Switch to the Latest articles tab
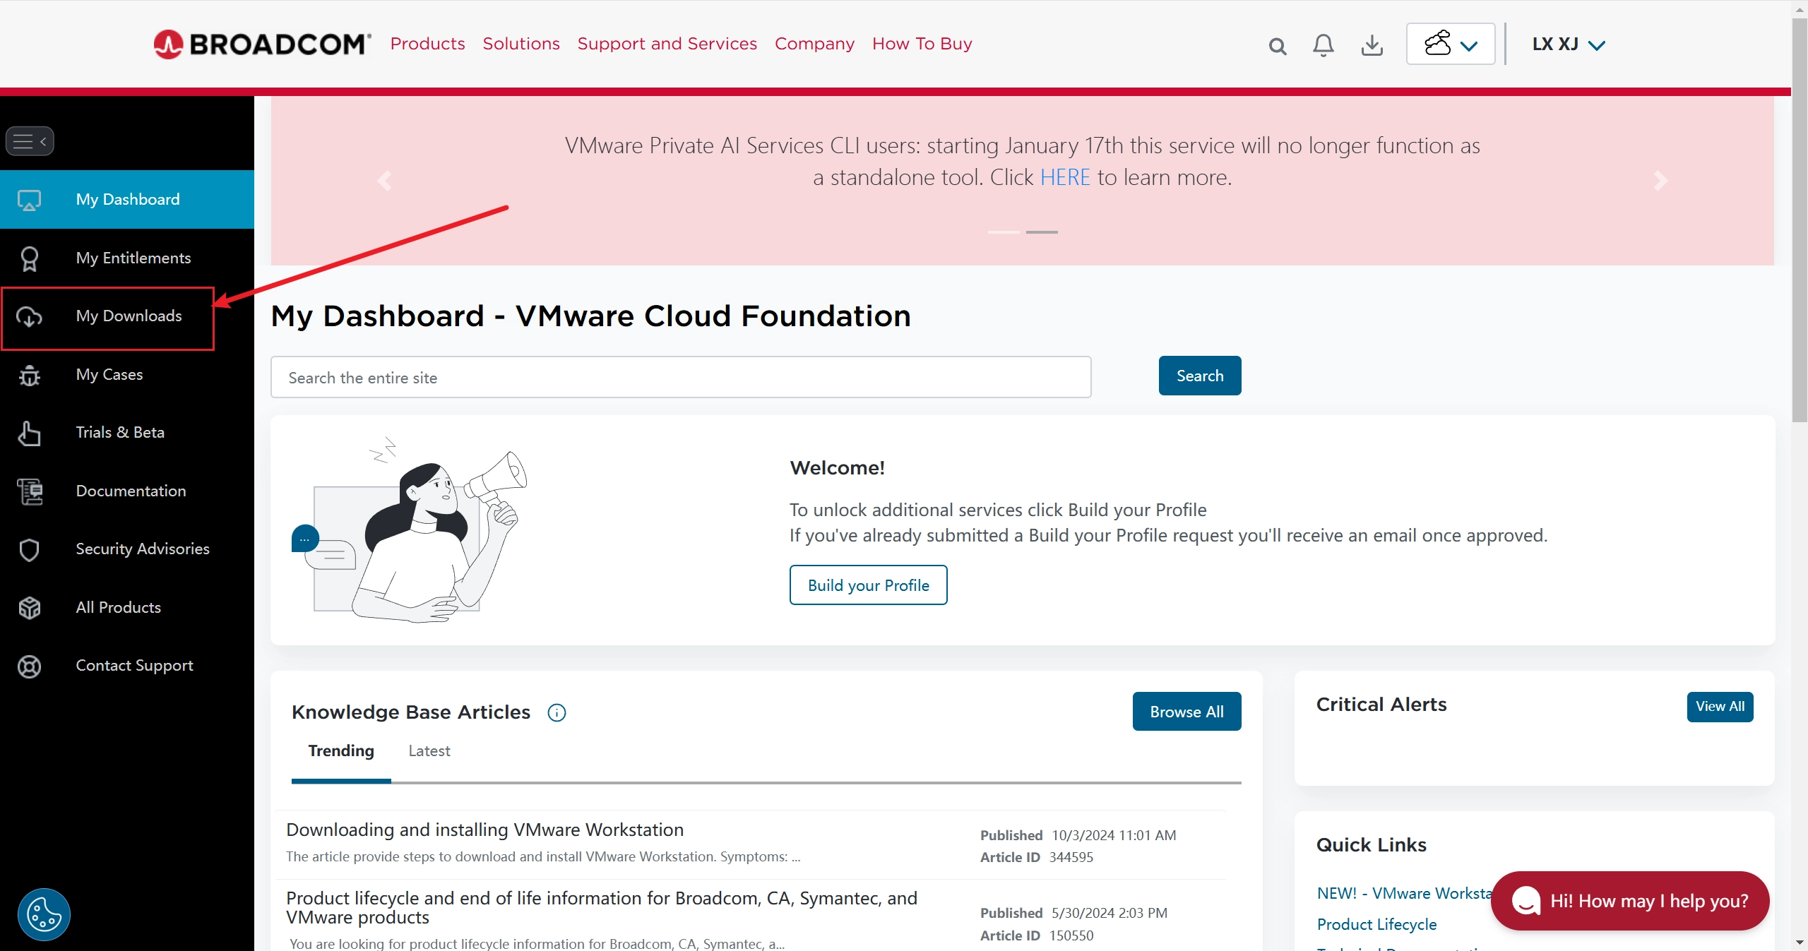Viewport: 1808px width, 951px height. coord(429,750)
